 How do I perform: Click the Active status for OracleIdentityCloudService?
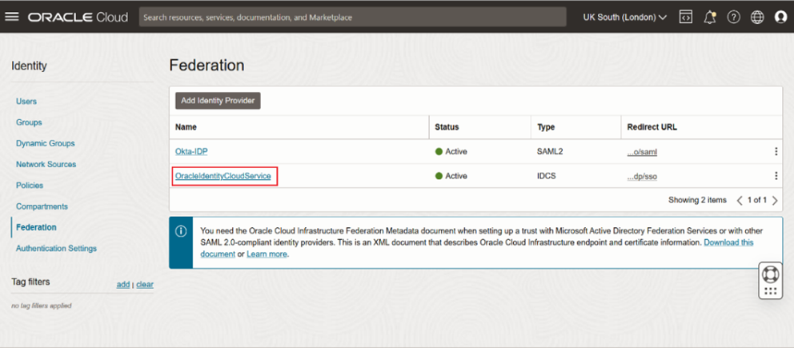coord(451,176)
